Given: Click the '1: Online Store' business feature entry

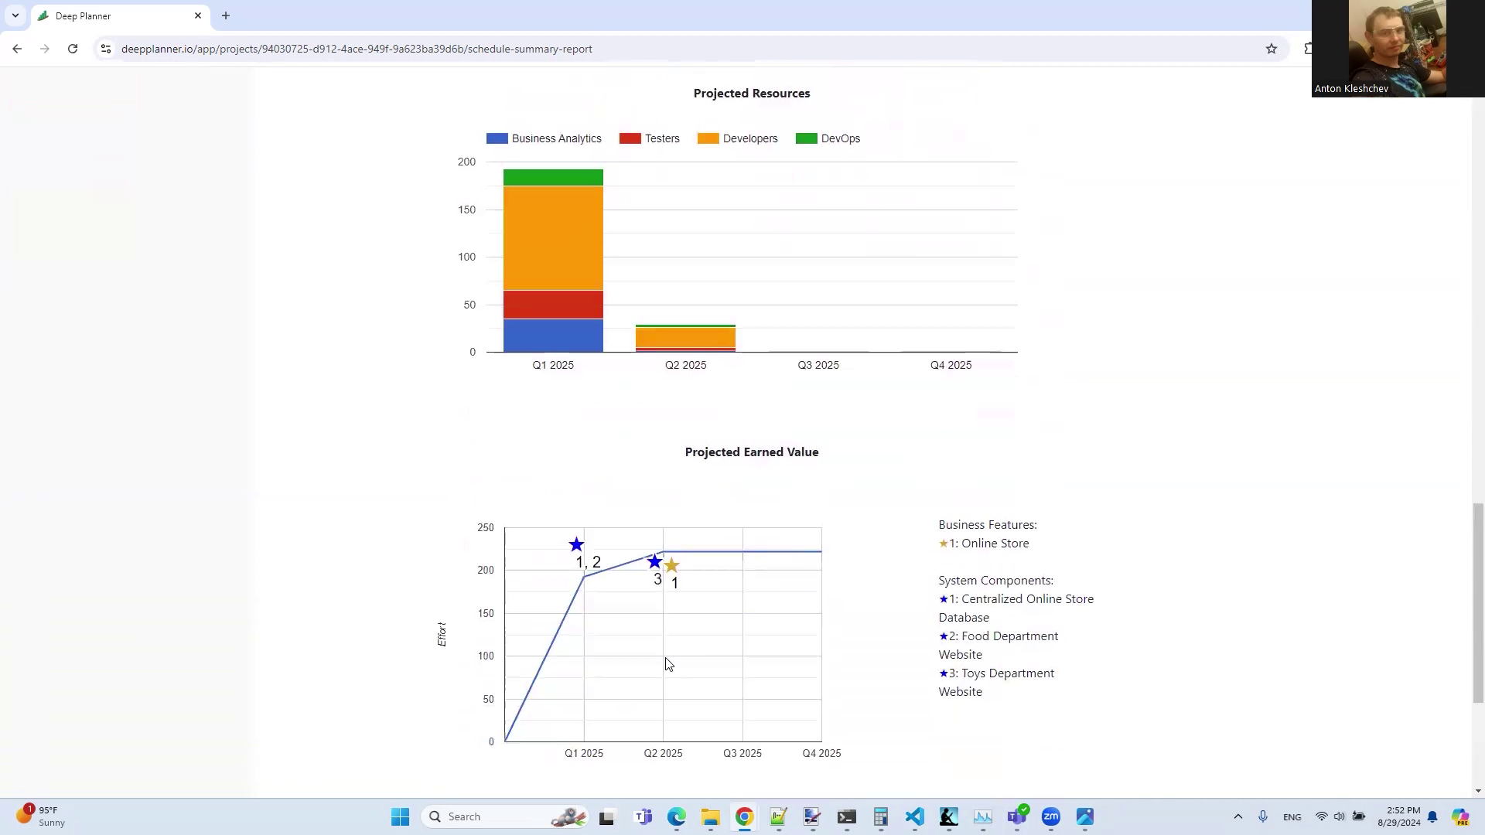Looking at the screenshot, I should point(984,544).
